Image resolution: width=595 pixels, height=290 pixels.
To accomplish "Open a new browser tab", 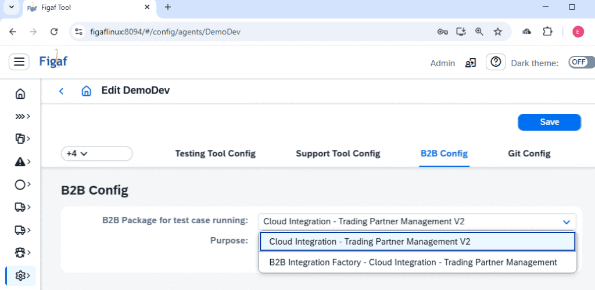I will (x=168, y=7).
